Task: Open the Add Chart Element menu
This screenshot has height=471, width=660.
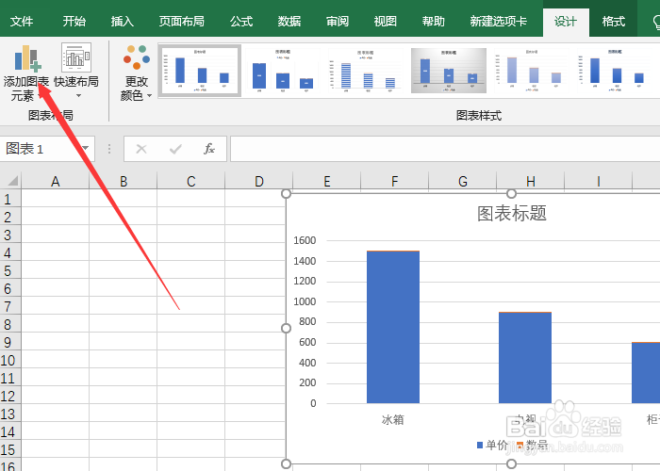Action: pyautogui.click(x=26, y=73)
